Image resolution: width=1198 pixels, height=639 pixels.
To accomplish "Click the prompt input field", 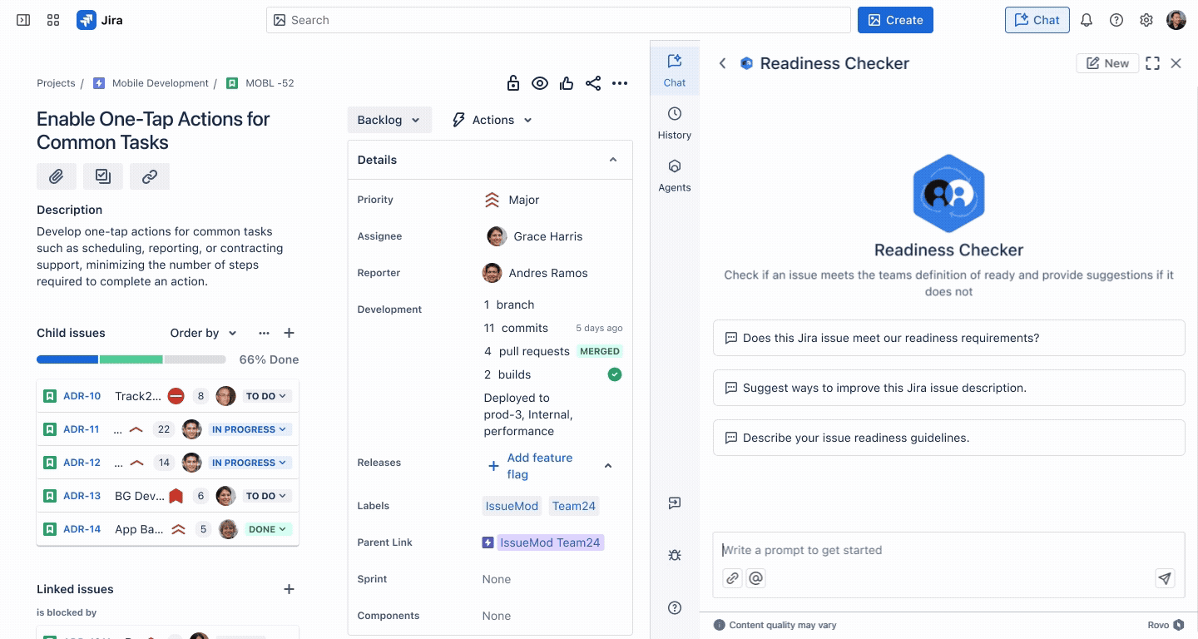I will point(948,550).
